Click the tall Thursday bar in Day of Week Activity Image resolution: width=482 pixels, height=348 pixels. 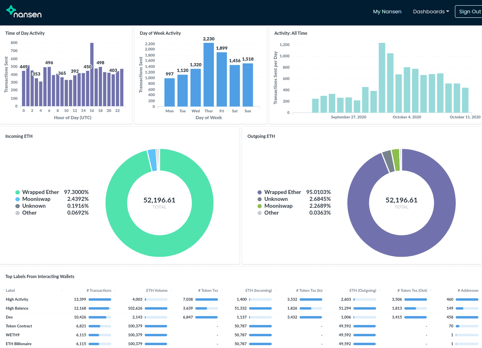coord(209,75)
